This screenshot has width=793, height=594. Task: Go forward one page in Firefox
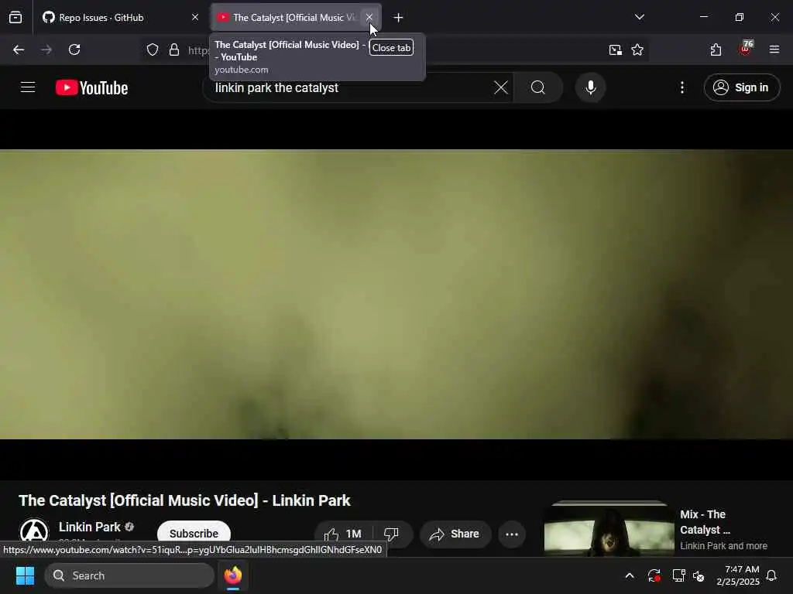tap(46, 49)
